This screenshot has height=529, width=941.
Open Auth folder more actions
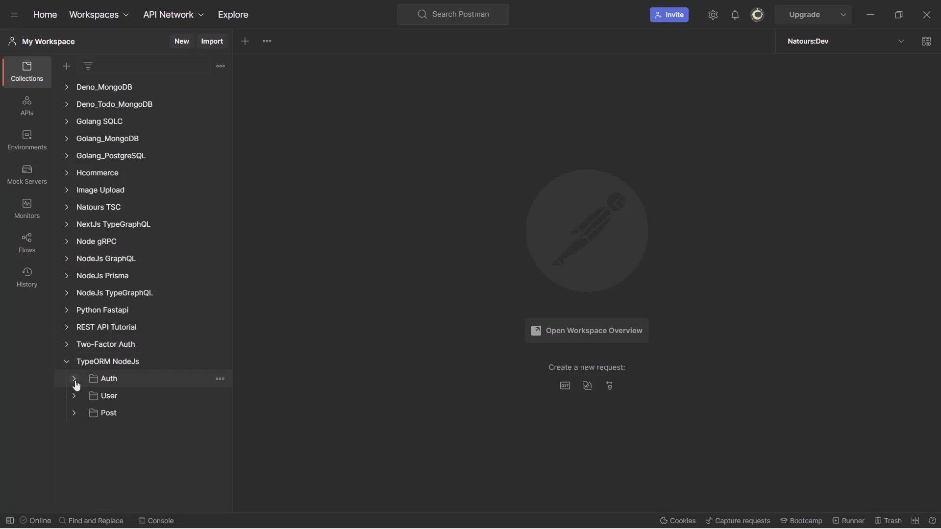tap(220, 379)
